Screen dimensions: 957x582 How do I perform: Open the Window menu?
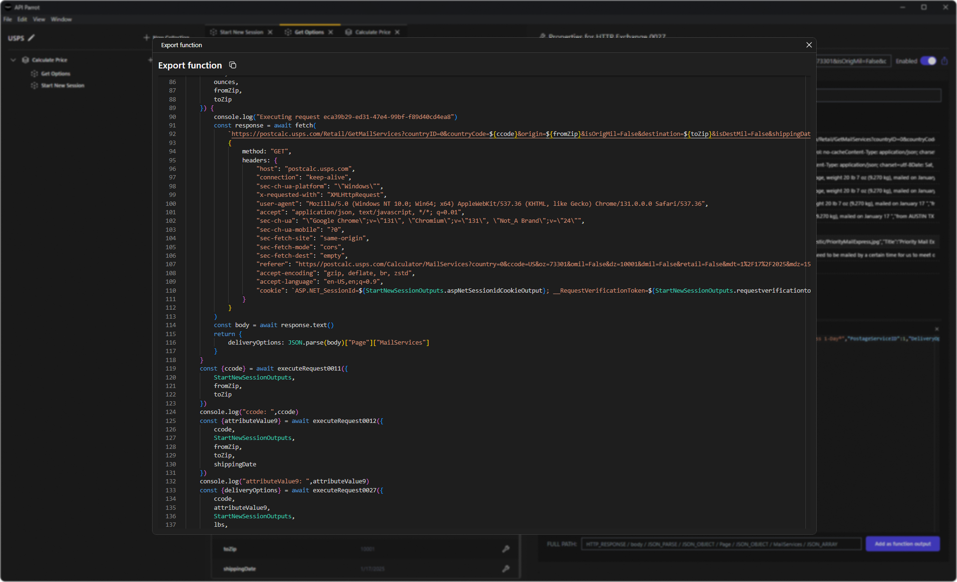point(61,19)
